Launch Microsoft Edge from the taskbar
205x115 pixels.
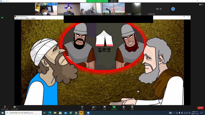pyautogui.click(x=50, y=113)
